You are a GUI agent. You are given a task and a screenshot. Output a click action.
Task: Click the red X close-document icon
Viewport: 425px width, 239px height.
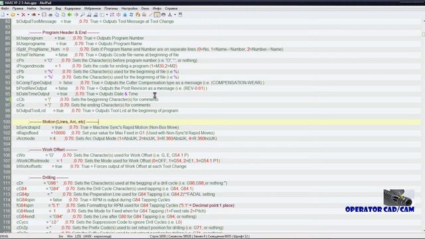click(23, 15)
